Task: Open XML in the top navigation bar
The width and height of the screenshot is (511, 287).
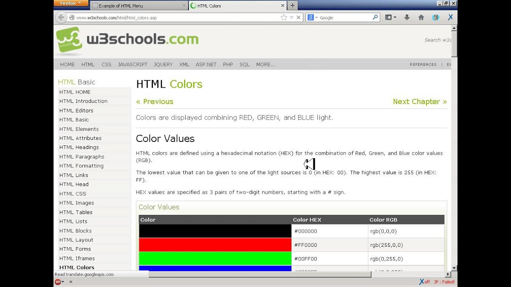Action: [184, 65]
